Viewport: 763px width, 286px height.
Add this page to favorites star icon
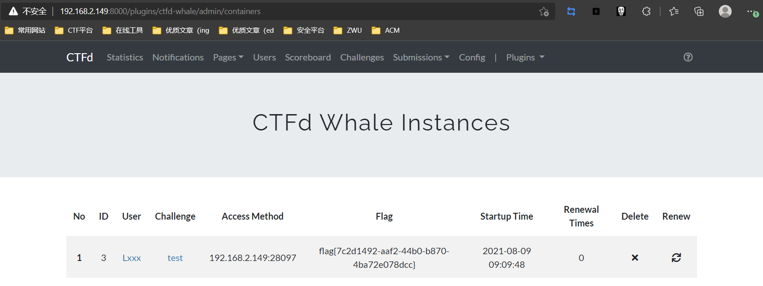pos(544,11)
